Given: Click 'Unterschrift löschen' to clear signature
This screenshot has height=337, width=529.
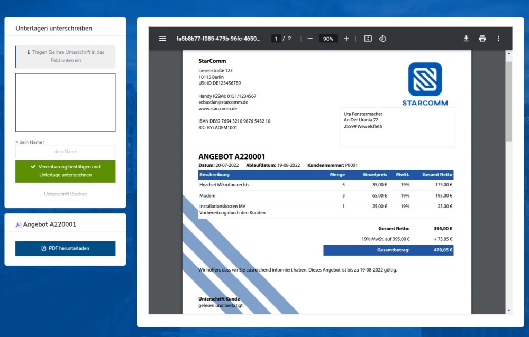Looking at the screenshot, I should click(x=65, y=194).
